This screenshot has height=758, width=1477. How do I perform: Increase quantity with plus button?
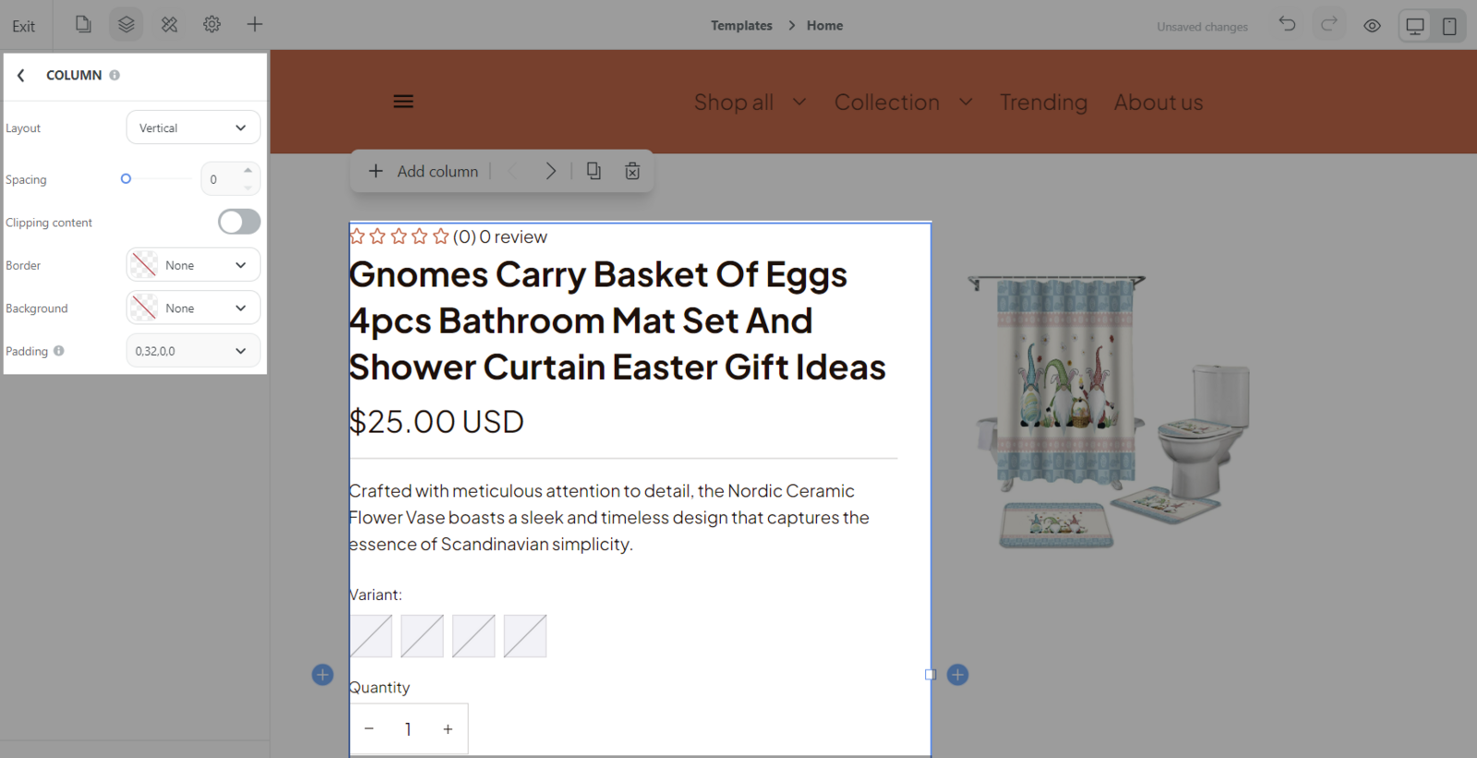(448, 728)
